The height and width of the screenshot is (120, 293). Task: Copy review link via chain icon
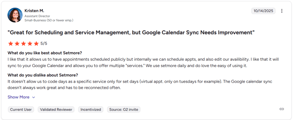[x=282, y=109]
